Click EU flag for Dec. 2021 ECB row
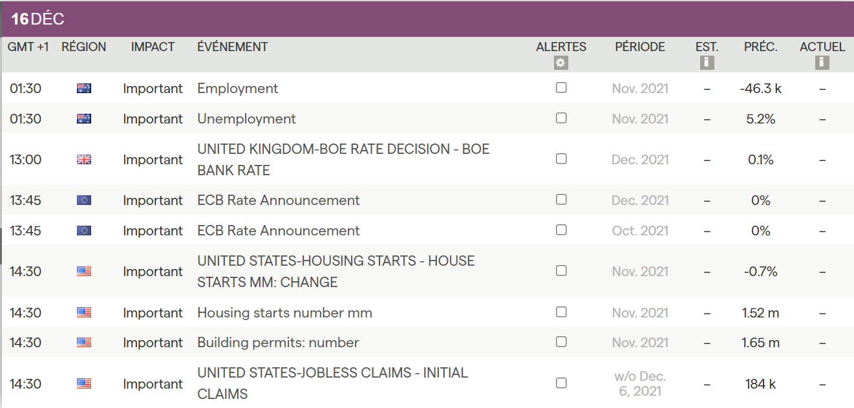This screenshot has height=408, width=854. click(x=84, y=200)
